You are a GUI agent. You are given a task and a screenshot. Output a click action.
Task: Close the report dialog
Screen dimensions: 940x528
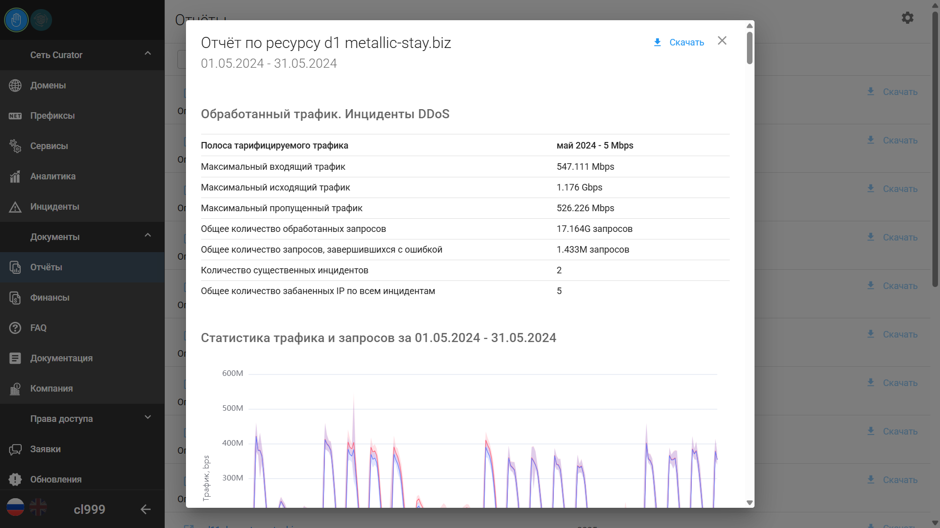pyautogui.click(x=722, y=41)
